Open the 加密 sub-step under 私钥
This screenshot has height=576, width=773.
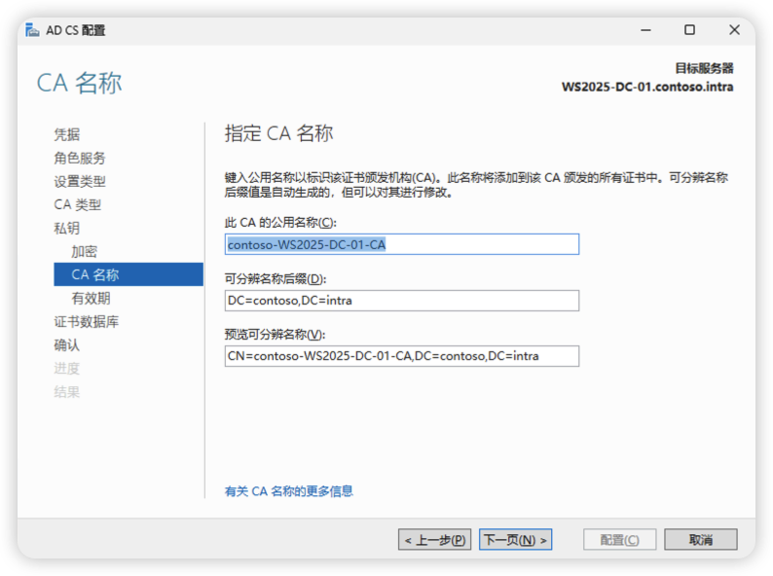(x=85, y=251)
